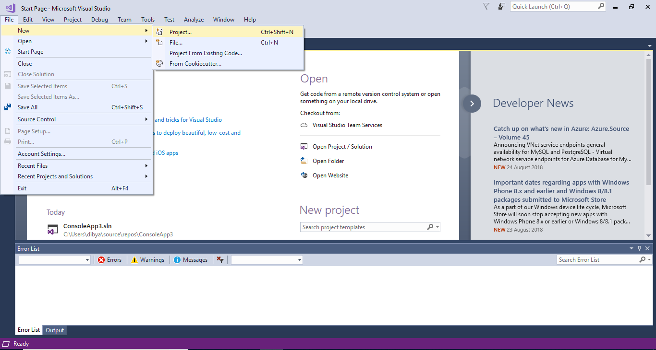The width and height of the screenshot is (656, 350).
Task: Click the Open Folder icon
Action: coord(304,161)
